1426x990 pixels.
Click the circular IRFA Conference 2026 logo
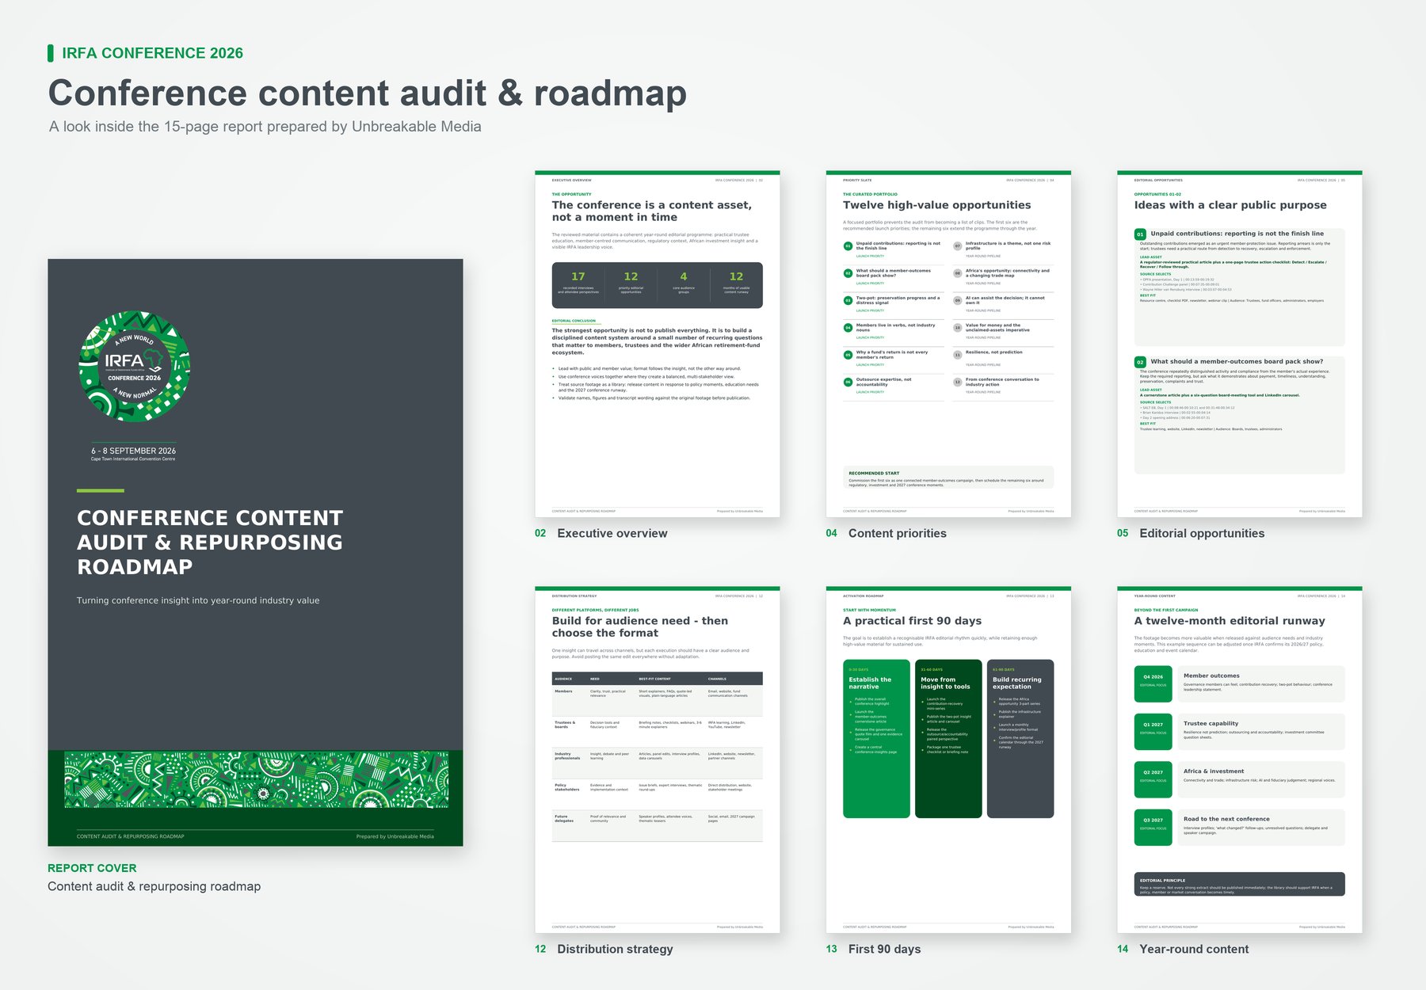coord(135,366)
